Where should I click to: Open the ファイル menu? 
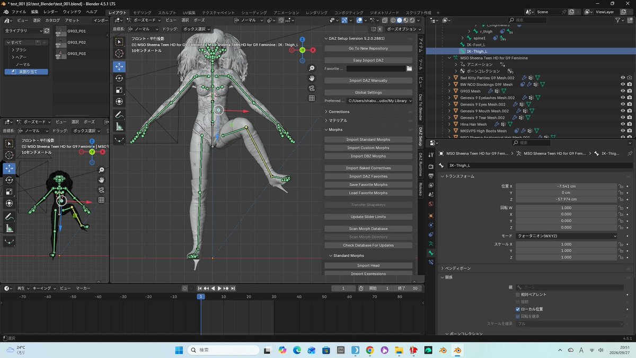[x=19, y=12]
